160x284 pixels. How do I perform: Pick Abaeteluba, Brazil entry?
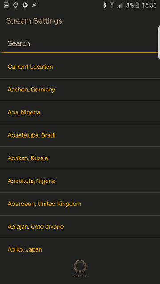80,135
